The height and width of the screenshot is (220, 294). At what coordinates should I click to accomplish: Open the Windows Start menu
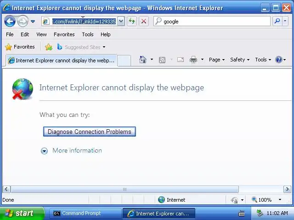[x=22, y=213]
